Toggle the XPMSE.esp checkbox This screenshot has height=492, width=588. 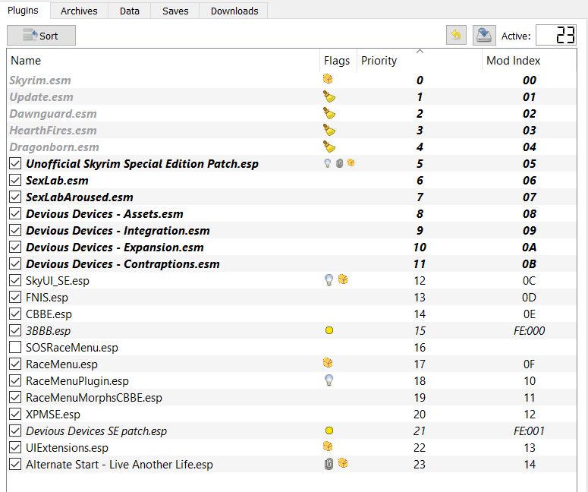(15, 415)
